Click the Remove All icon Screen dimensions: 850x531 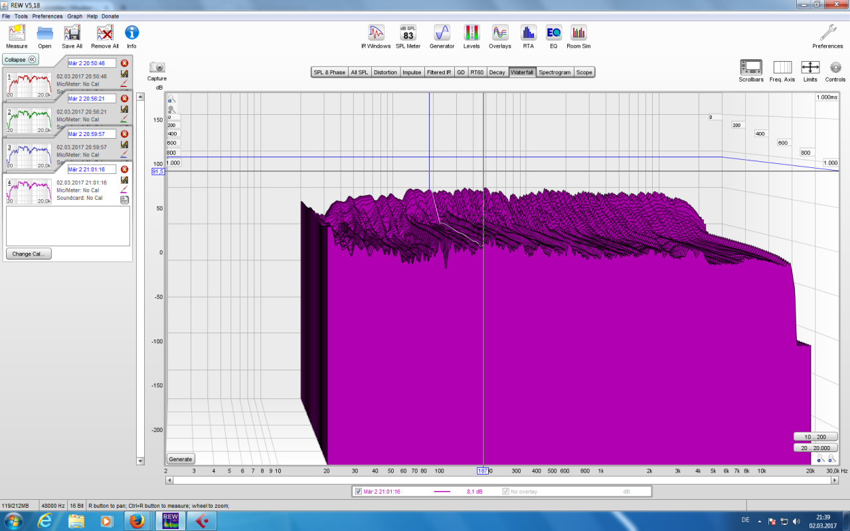point(105,33)
